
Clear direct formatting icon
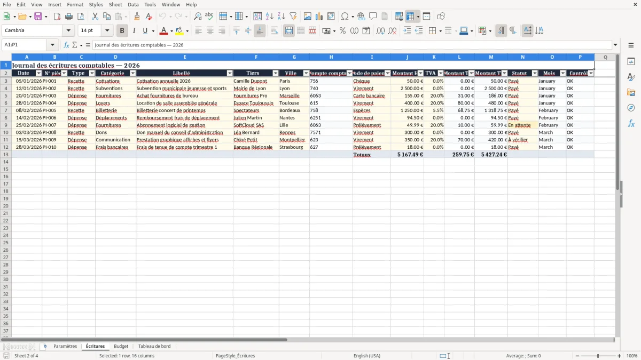click(148, 17)
